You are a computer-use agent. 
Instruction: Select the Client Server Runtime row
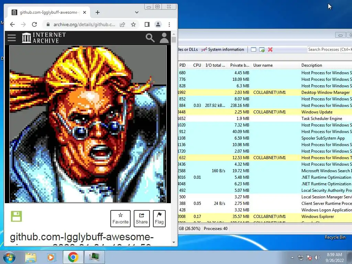(265, 203)
